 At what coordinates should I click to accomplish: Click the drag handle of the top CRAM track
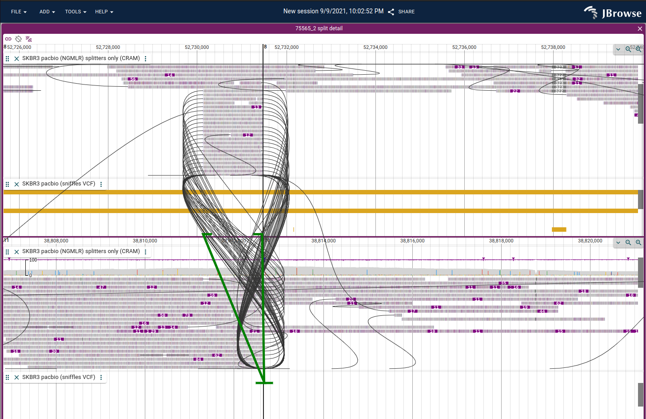[7, 58]
